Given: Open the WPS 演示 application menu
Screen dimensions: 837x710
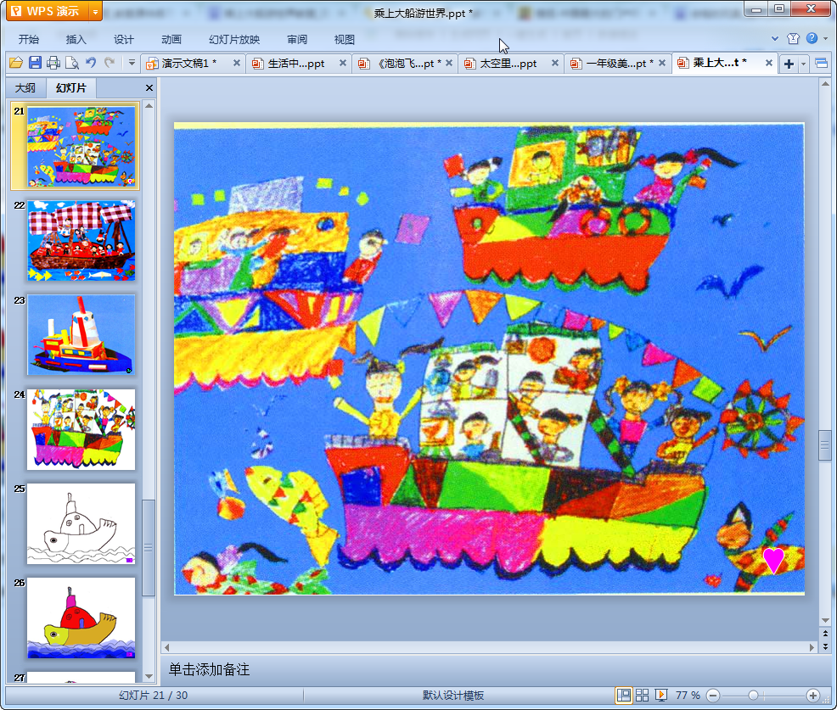Looking at the screenshot, I should click(x=47, y=11).
